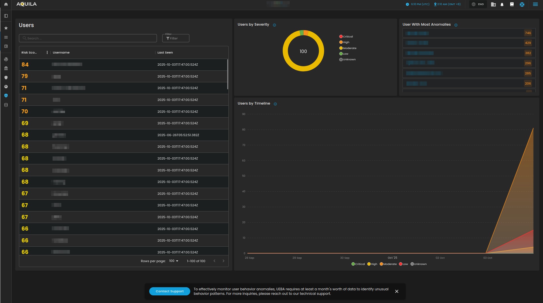Sort by the Last Seen column header
The height and width of the screenshot is (303, 543).
pyautogui.click(x=165, y=52)
